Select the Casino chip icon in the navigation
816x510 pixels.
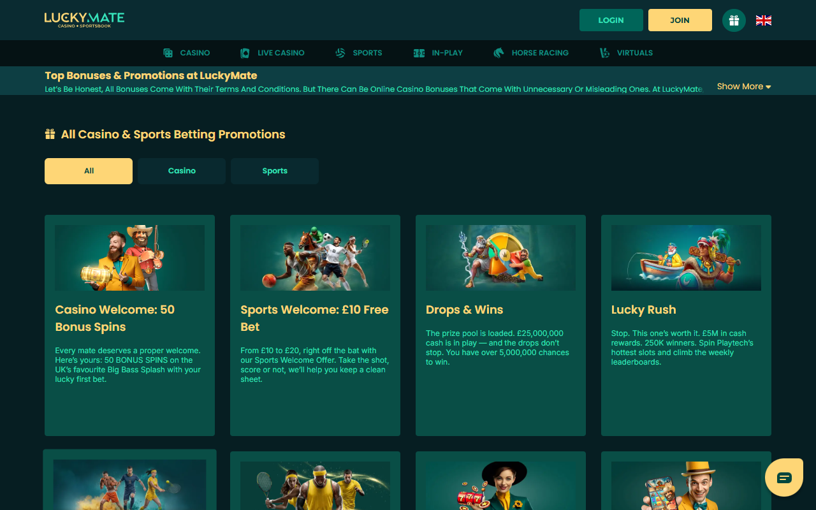168,52
